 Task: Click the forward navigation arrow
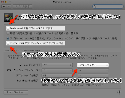(9, 6)
